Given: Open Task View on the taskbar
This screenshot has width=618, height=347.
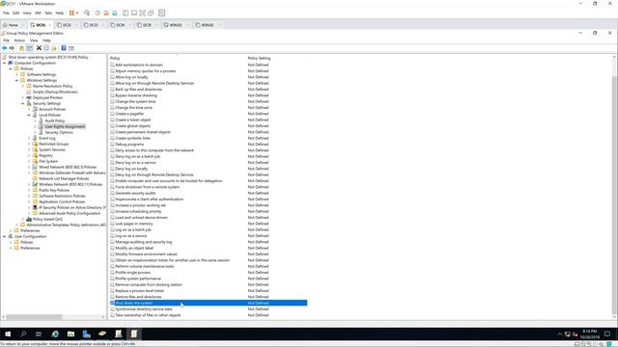Looking at the screenshot, I should [39, 334].
